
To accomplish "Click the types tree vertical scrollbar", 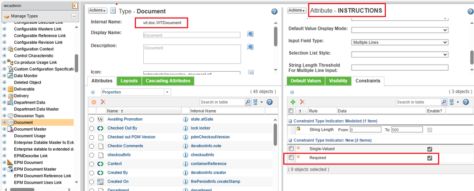I will coord(76,63).
